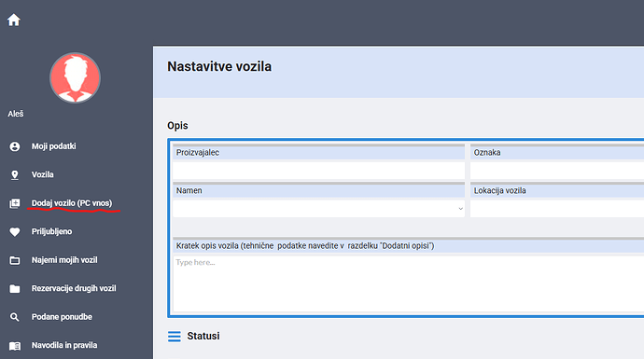644x359 pixels.
Task: Open Dodaj vozilo (PC vnos) menu item
Action: pyautogui.click(x=72, y=203)
